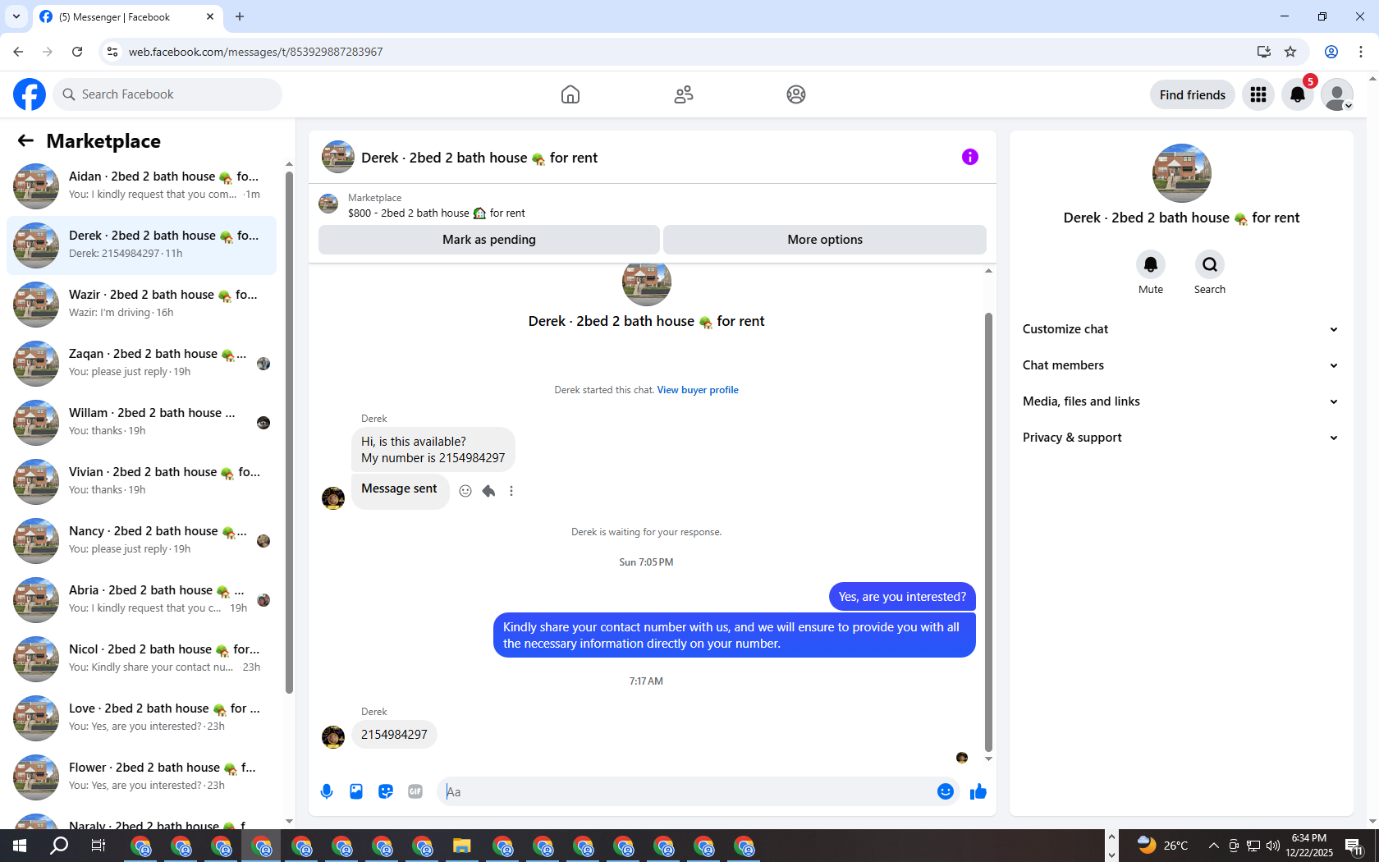Select the Messenger | Facebook browser tab
Viewport: 1379px width, 862px height.
[x=126, y=16]
